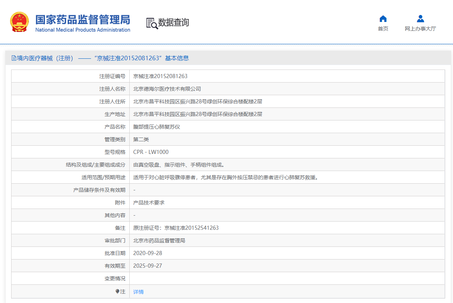
Task: Click the data query magnifier icon
Action: [152, 23]
